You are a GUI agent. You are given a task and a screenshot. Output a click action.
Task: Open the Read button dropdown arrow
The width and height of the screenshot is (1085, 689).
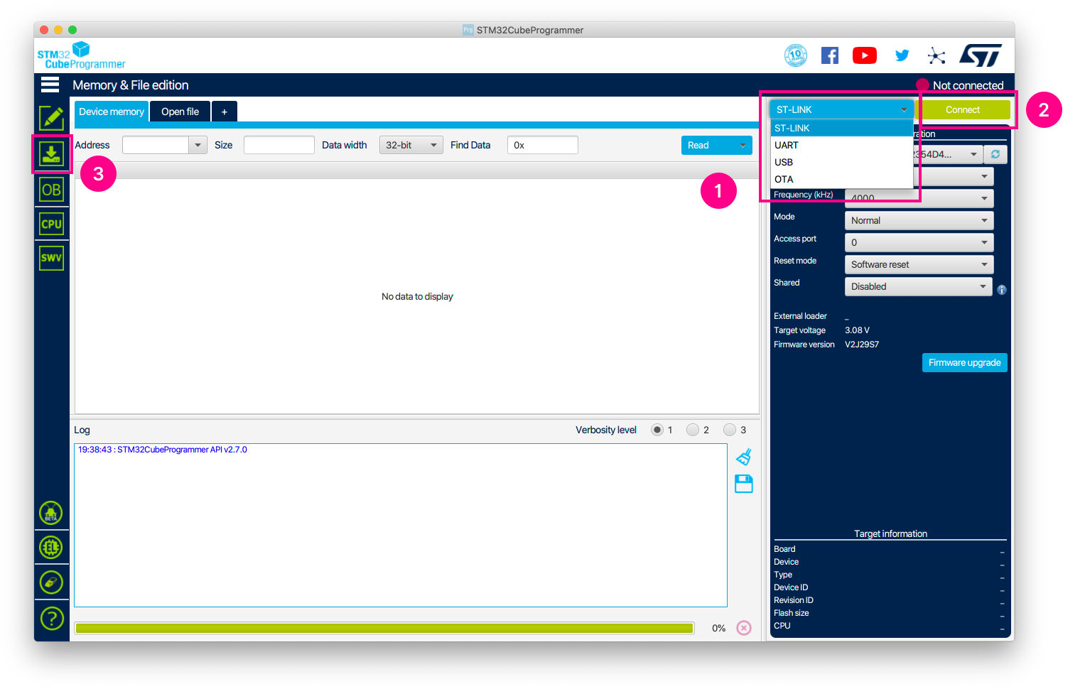(x=743, y=145)
